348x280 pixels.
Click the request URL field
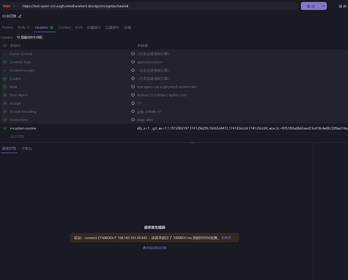(x=159, y=6)
